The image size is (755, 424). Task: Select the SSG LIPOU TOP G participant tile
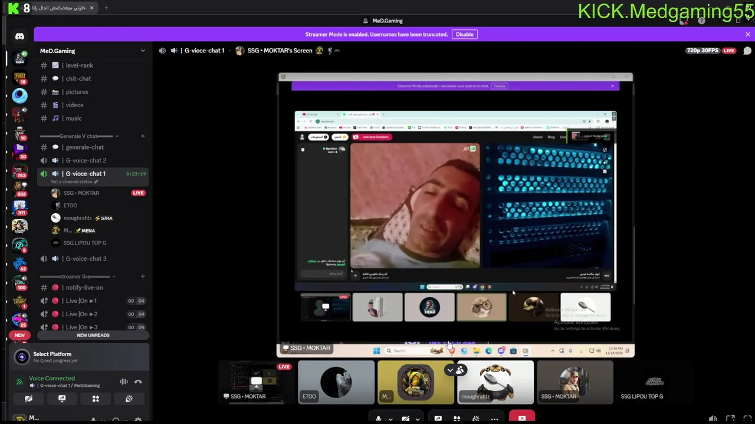[x=654, y=383]
